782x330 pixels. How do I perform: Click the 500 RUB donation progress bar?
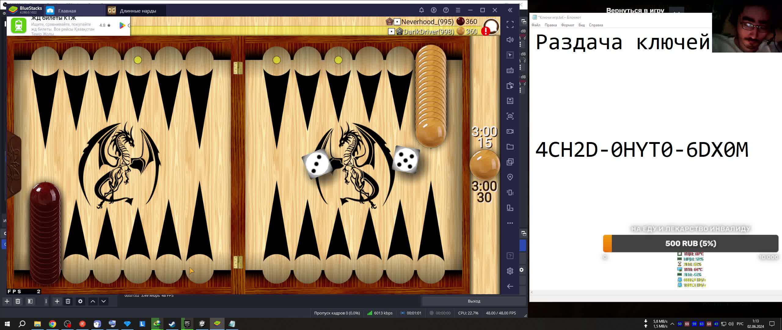coord(690,244)
